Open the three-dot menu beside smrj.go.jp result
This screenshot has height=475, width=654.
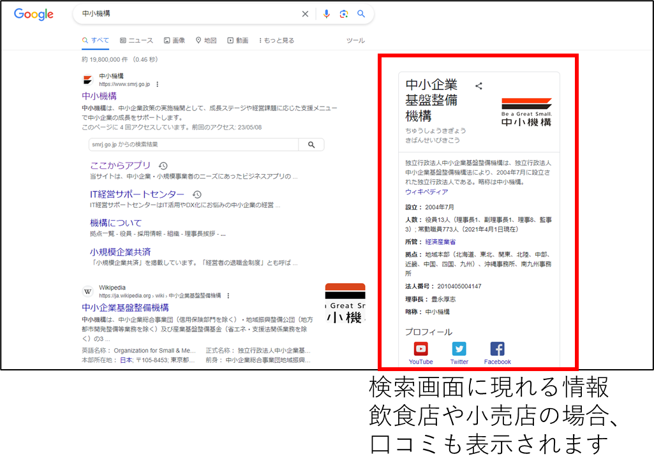156,84
